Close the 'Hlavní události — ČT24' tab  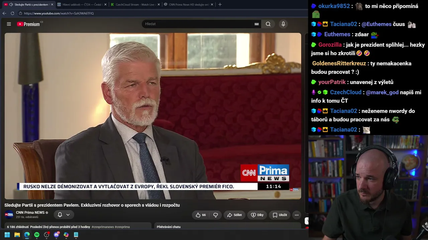click(105, 5)
